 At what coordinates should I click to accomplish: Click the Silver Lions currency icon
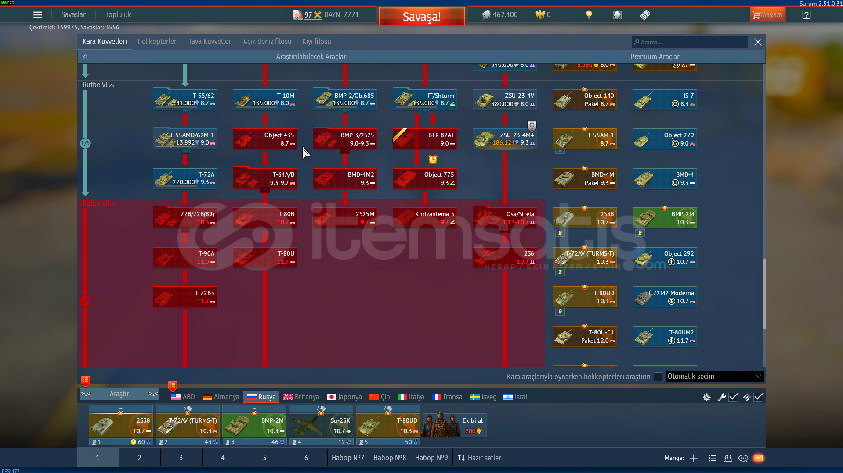(x=486, y=15)
